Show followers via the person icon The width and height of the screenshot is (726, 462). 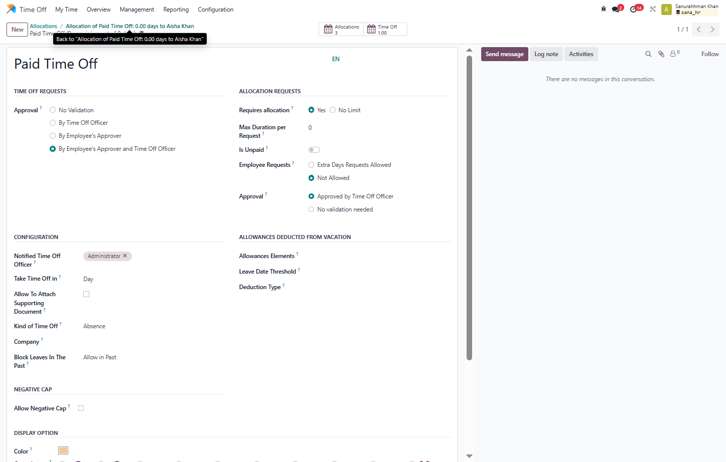tap(674, 54)
